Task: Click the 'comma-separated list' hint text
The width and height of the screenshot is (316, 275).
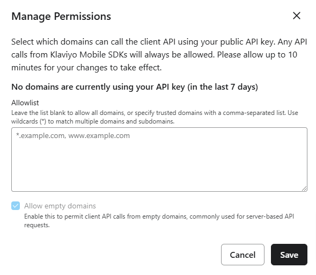Action: pyautogui.click(x=254, y=113)
